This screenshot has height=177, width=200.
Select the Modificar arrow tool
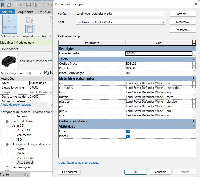10,24
